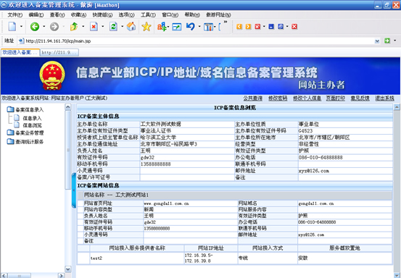Image resolution: width=401 pixels, height=278 pixels.
Task: Click the 页面打印 link
Action: tap(336, 98)
